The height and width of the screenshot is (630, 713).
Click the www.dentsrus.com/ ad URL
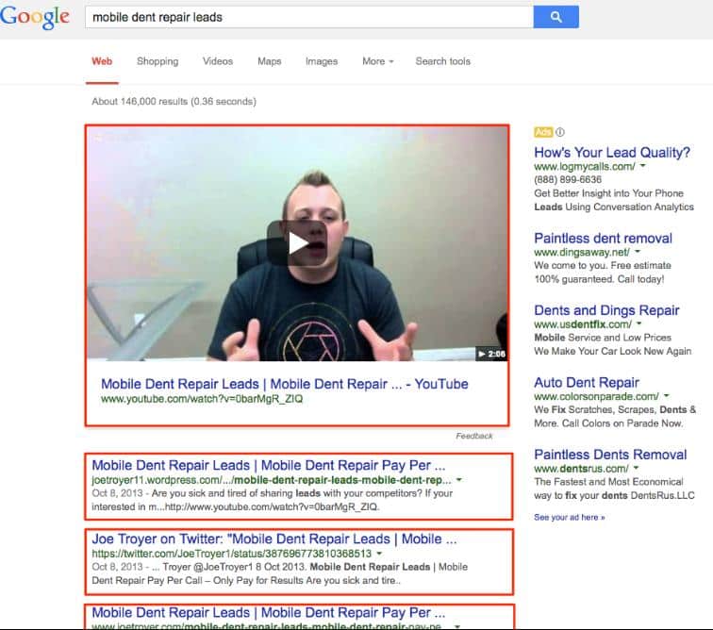tap(582, 469)
